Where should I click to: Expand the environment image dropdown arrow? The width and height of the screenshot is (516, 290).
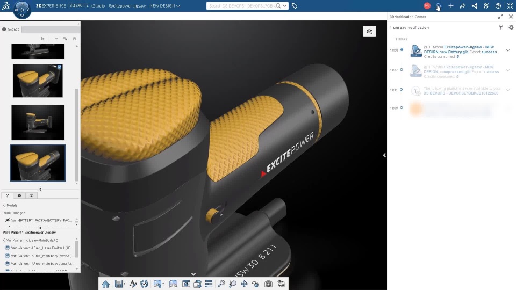click(163, 285)
